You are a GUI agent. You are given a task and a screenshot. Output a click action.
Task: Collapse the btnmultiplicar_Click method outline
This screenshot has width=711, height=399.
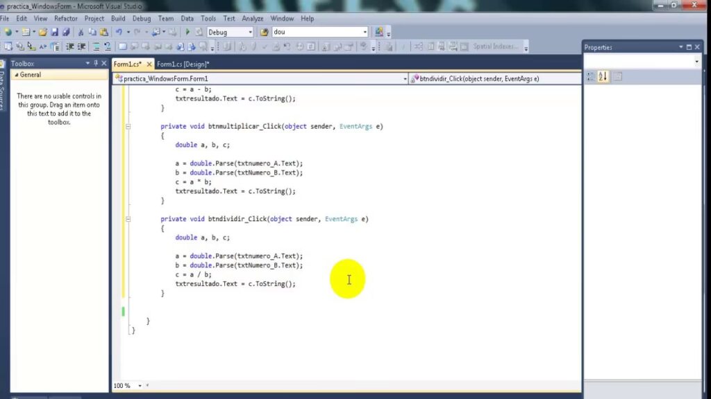128,127
